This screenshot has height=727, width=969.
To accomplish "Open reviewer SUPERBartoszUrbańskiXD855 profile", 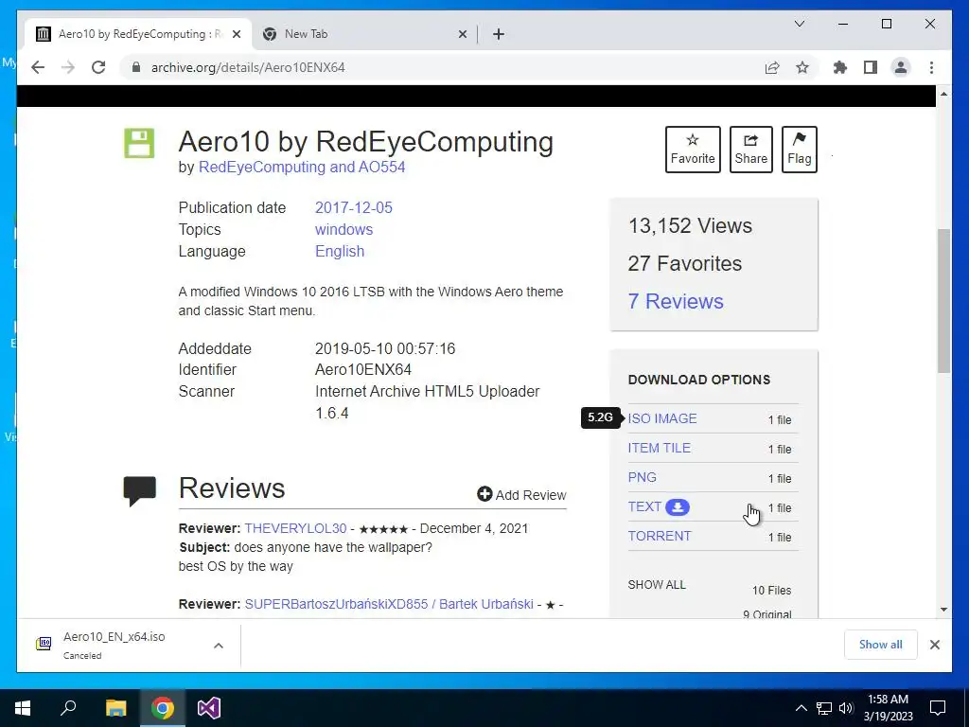I will pyautogui.click(x=389, y=604).
